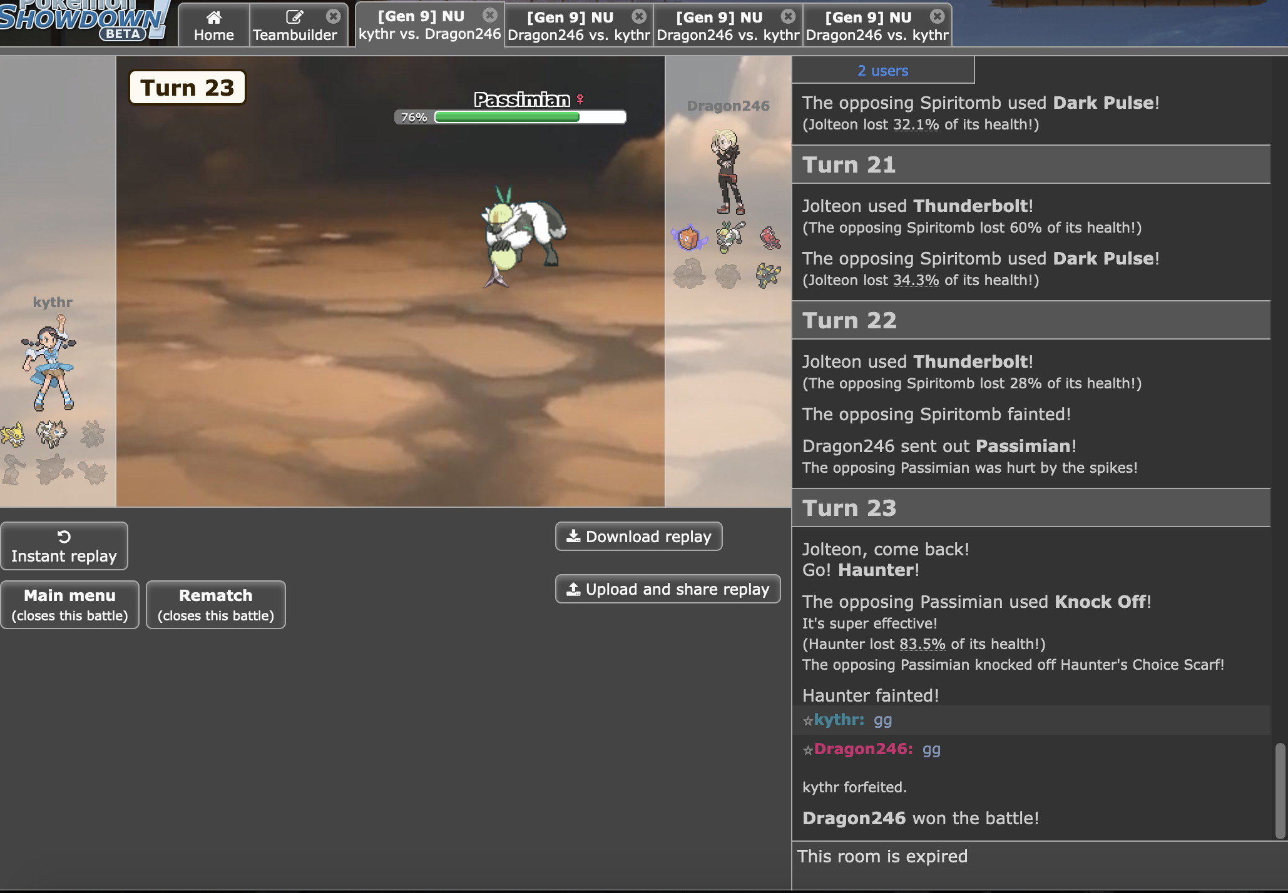Click the 'kythr forfeited.' message

coord(854,787)
